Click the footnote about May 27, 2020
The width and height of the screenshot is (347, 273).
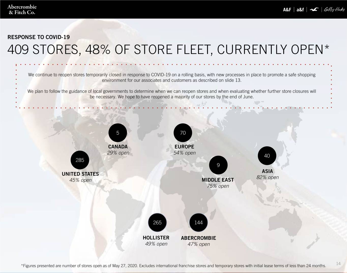(173, 266)
